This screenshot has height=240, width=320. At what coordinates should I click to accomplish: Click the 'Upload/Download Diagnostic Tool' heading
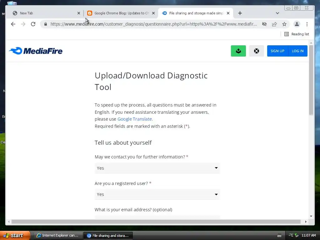(x=151, y=81)
